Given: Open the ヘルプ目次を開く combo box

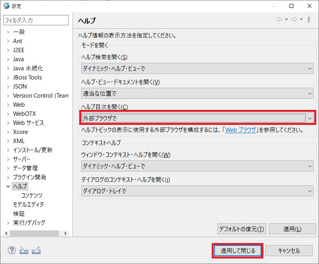Looking at the screenshot, I should coord(197,118).
